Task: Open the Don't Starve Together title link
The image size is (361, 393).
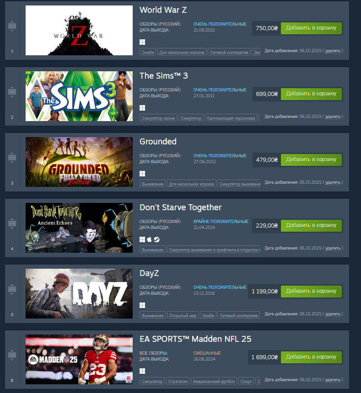Action: click(x=180, y=207)
